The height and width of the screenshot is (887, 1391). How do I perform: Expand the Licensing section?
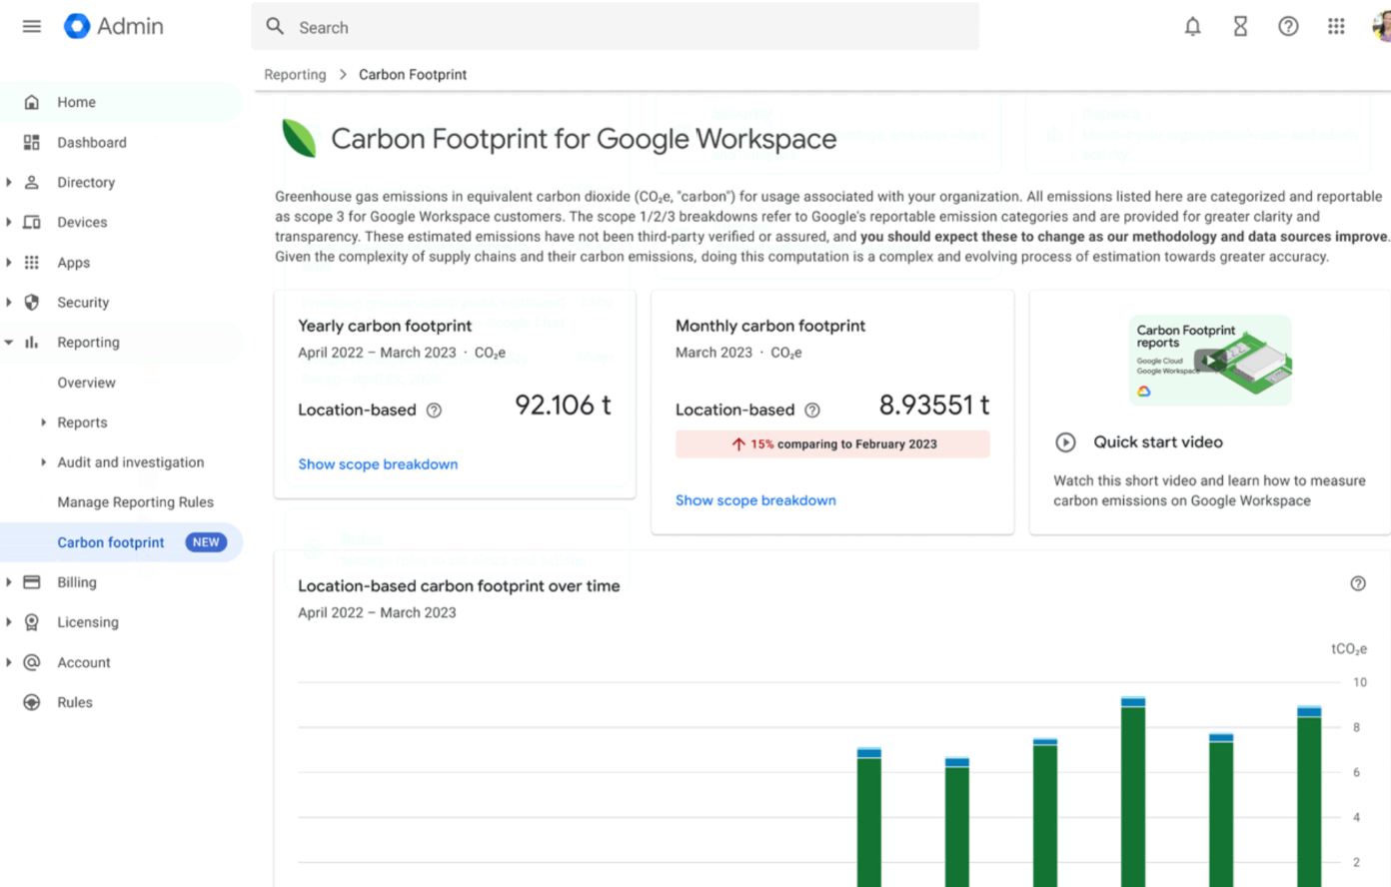click(9, 621)
